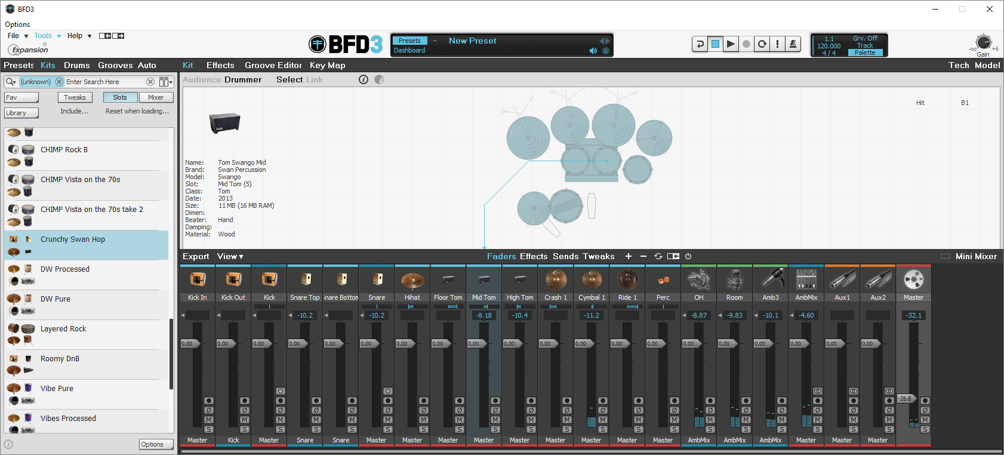Viewport: 1004px width, 455px height.
Task: Click the panic exclamation button
Action: (x=777, y=44)
